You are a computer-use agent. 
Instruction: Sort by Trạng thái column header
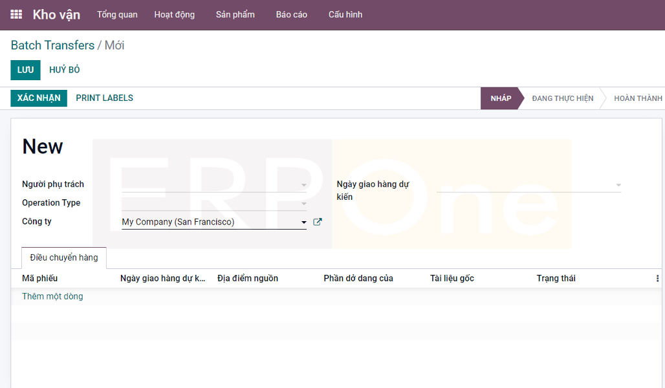point(556,278)
